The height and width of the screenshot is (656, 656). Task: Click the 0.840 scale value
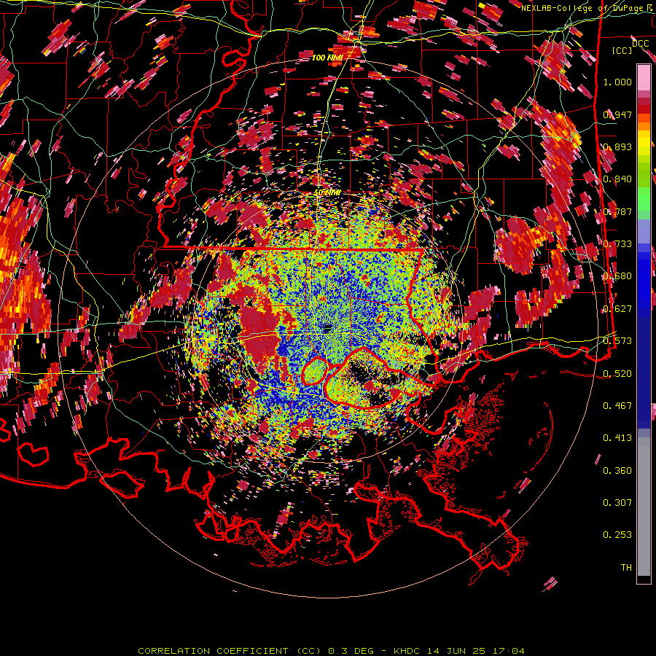617,179
